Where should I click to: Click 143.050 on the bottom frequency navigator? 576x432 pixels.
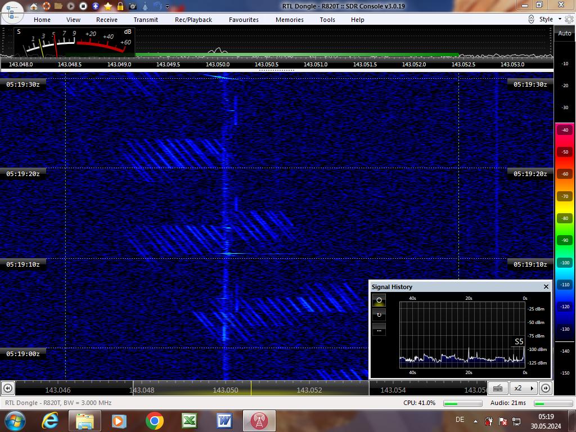[225, 390]
